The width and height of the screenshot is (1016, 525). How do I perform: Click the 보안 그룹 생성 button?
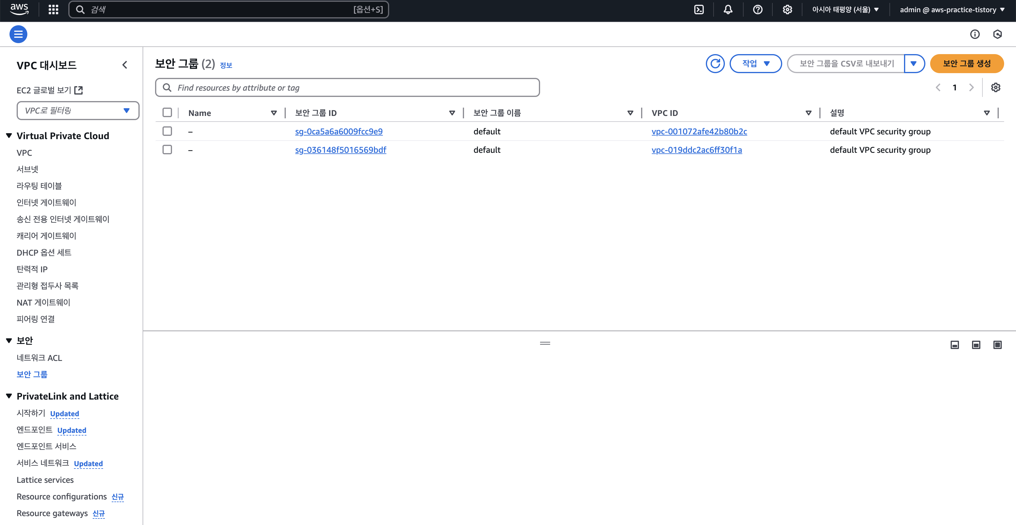point(966,64)
